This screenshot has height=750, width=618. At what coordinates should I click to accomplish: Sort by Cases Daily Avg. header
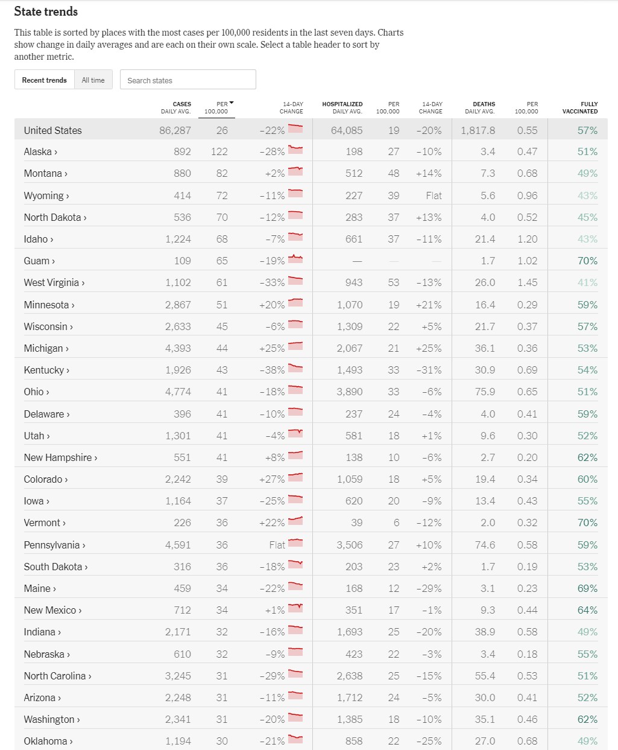(176, 107)
